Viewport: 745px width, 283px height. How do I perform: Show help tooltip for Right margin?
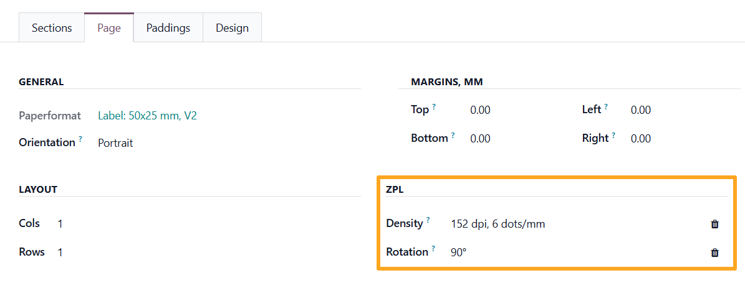coord(613,135)
